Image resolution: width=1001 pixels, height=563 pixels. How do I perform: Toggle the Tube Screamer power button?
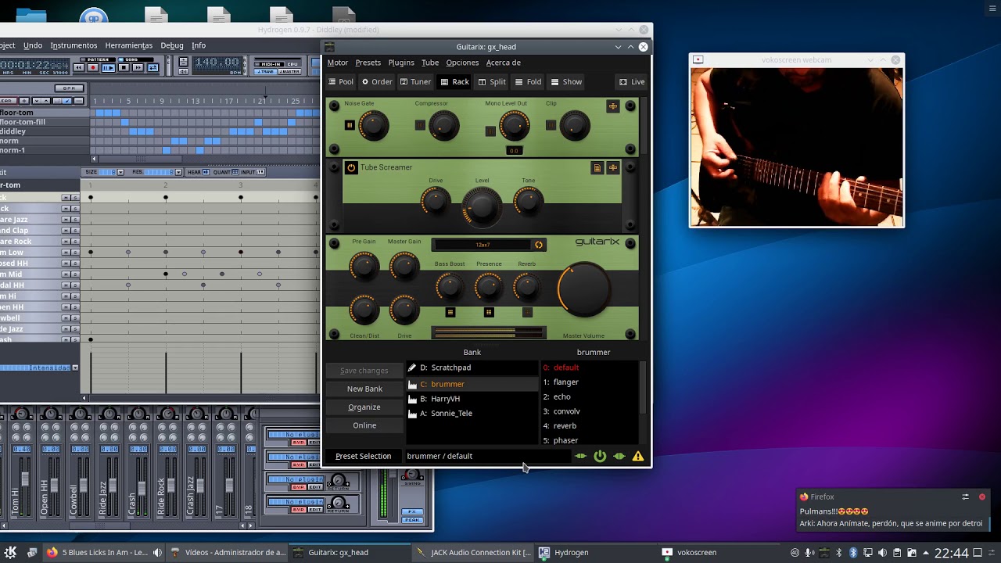click(x=351, y=167)
